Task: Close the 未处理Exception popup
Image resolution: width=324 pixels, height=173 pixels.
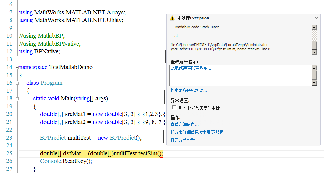Action: coord(316,18)
